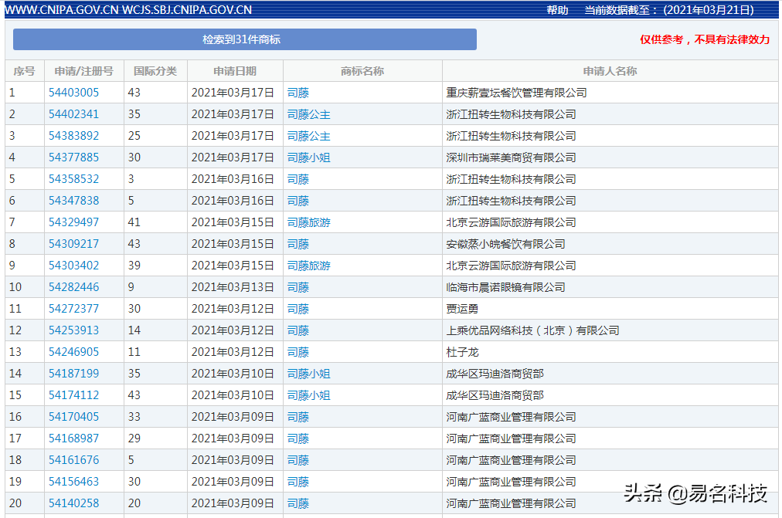
Task: Open registration number 54282446
Action: tap(73, 287)
